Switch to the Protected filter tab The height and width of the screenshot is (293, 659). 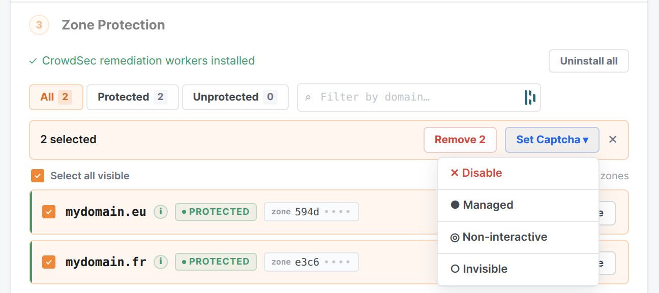click(133, 97)
